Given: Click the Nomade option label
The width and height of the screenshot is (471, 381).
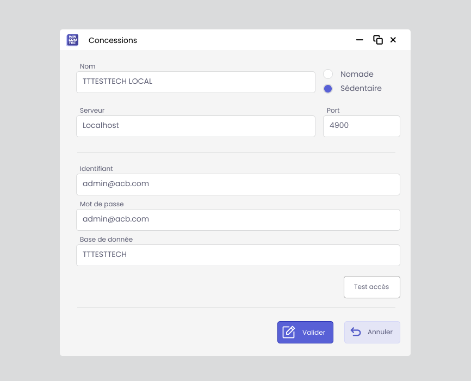Looking at the screenshot, I should click(357, 74).
